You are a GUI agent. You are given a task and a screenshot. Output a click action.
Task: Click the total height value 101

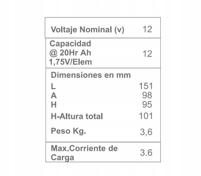tap(146, 116)
